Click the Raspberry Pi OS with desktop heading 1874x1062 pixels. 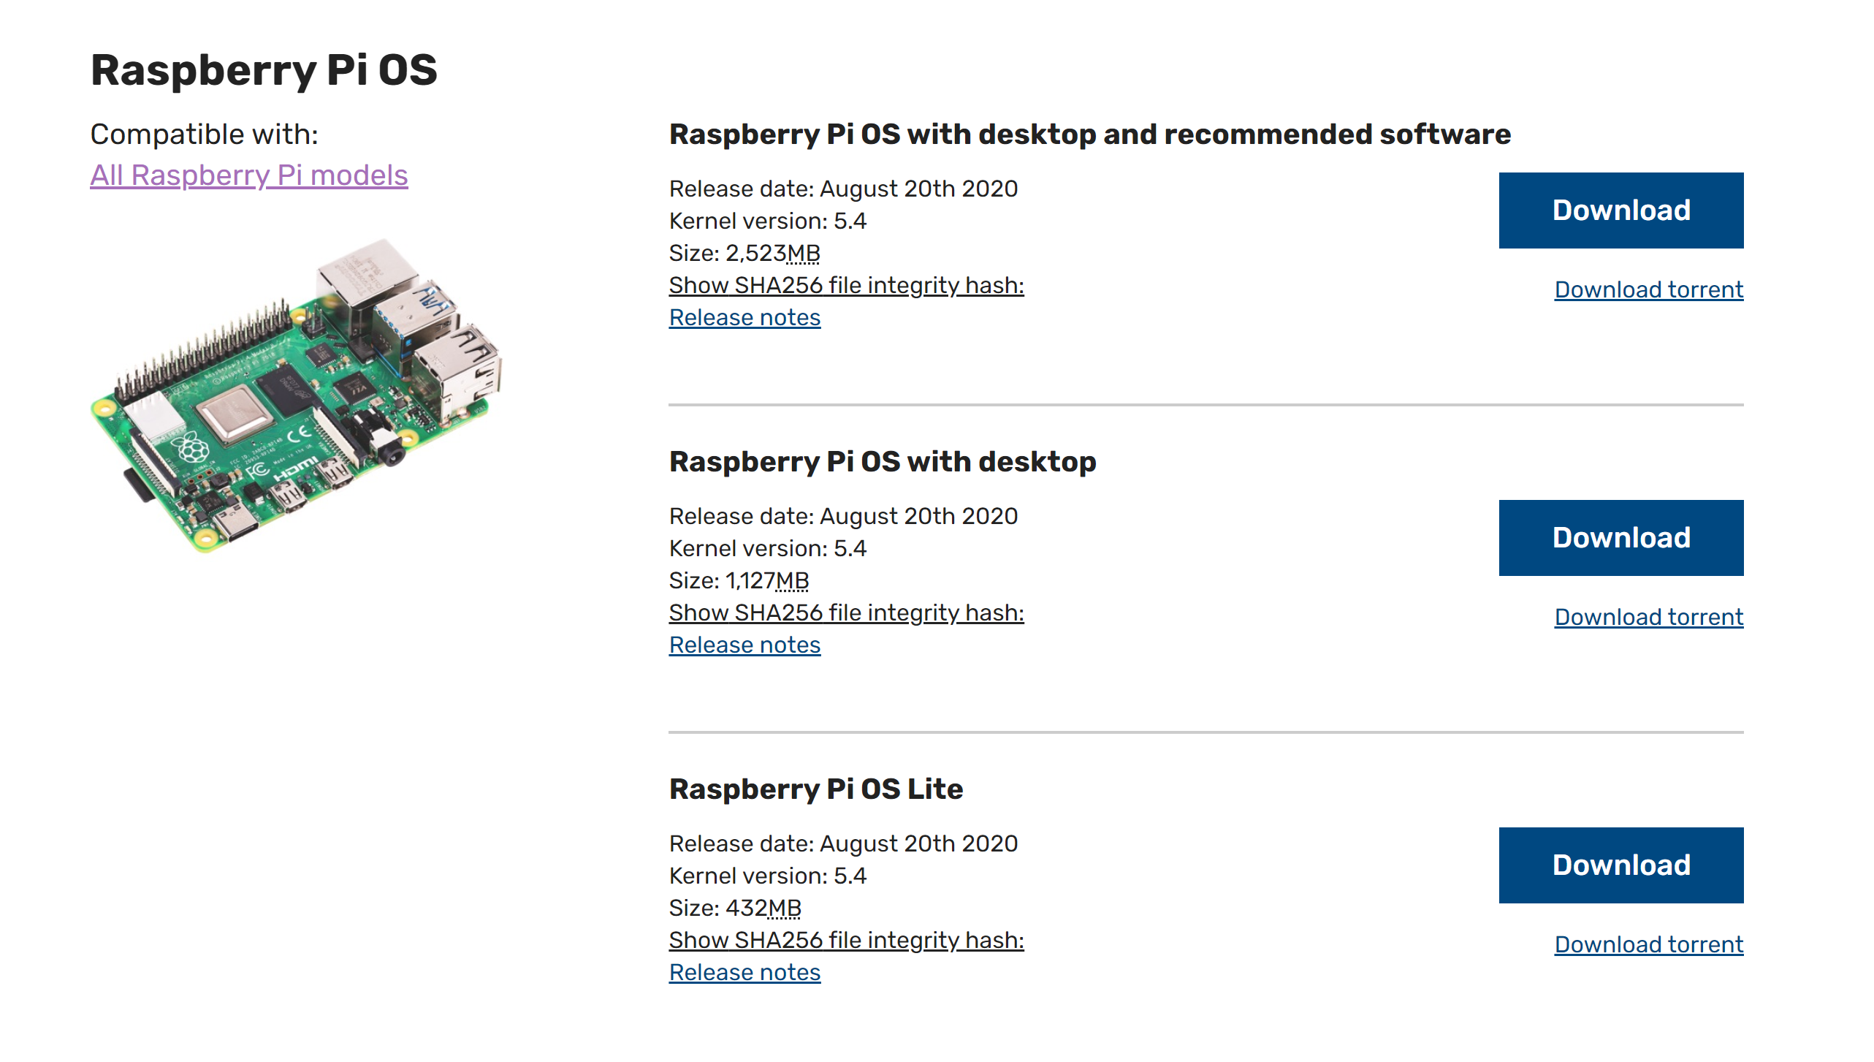pyautogui.click(x=883, y=462)
